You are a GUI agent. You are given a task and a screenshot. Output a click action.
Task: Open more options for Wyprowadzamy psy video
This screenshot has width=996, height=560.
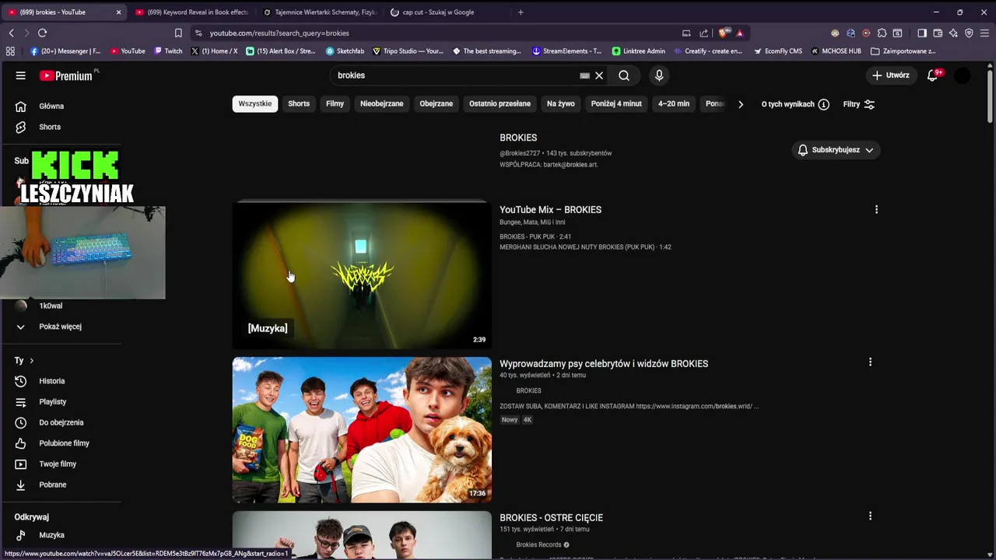(x=870, y=362)
